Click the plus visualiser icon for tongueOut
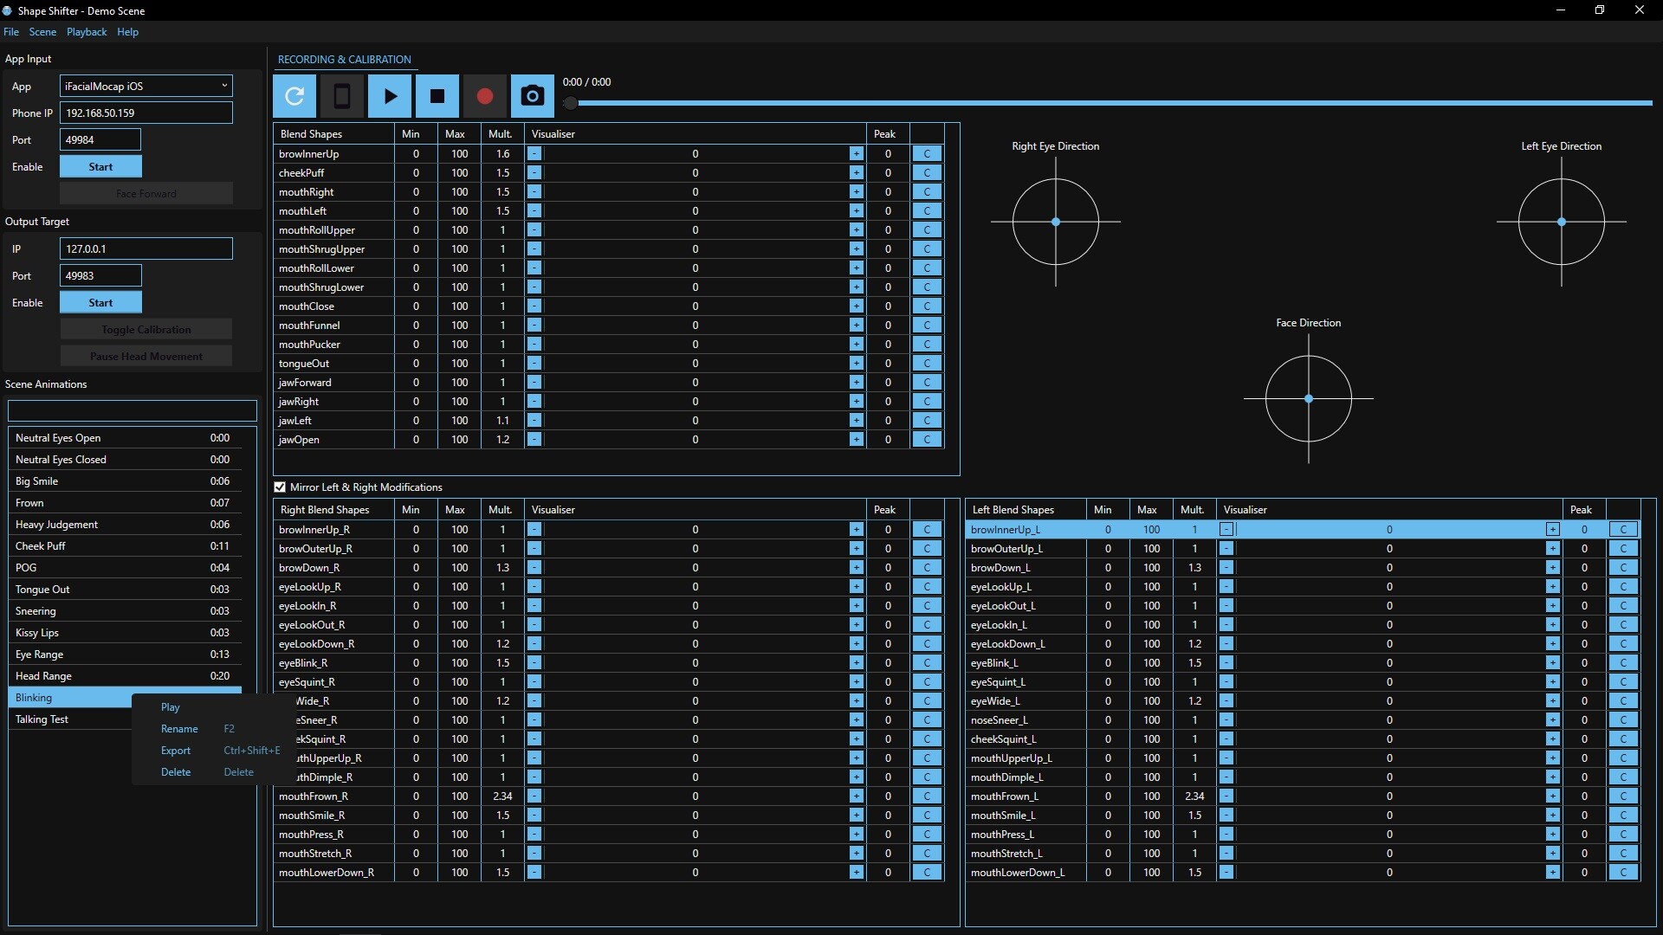Screen dimensions: 1663x935 (x=857, y=363)
